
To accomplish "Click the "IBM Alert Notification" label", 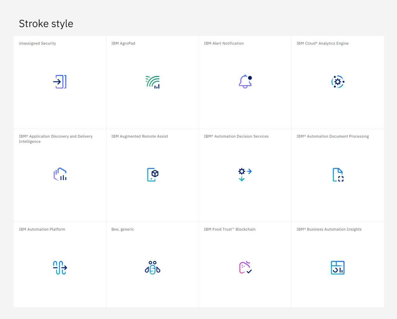I will 224,43.
